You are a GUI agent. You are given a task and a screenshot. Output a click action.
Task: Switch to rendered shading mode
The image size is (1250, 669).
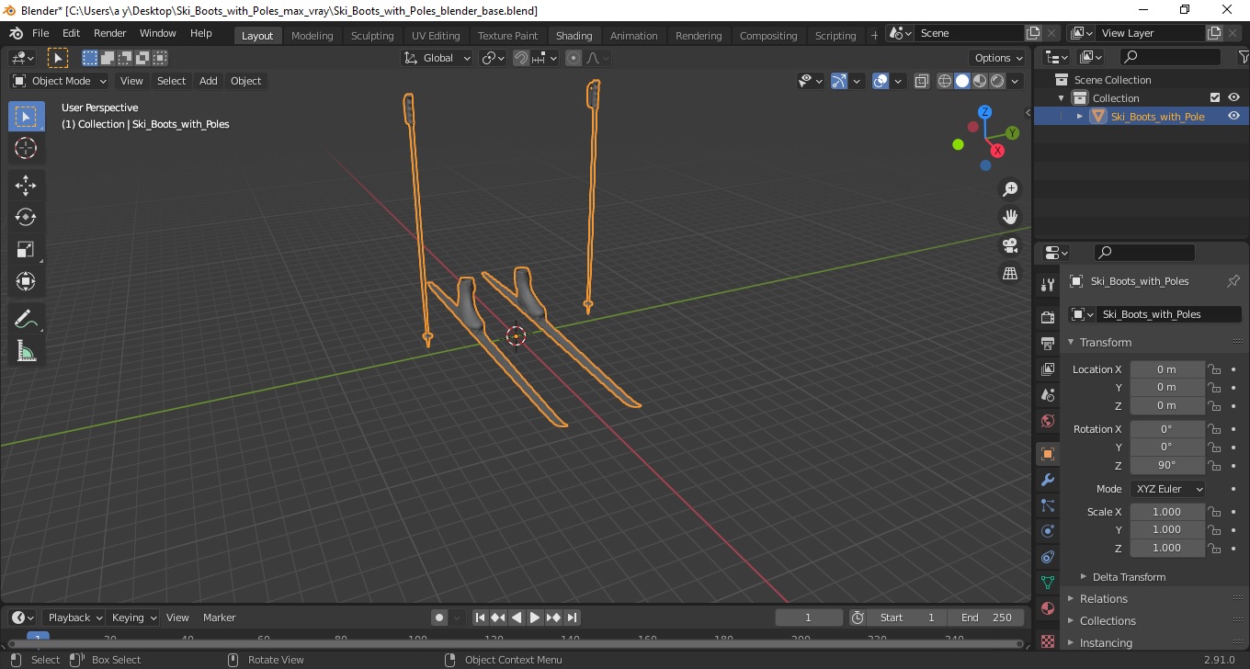997,81
